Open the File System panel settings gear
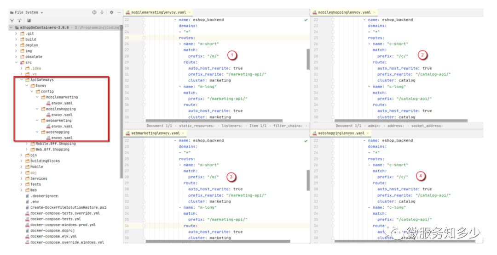This screenshot has height=255, width=497. tap(111, 12)
